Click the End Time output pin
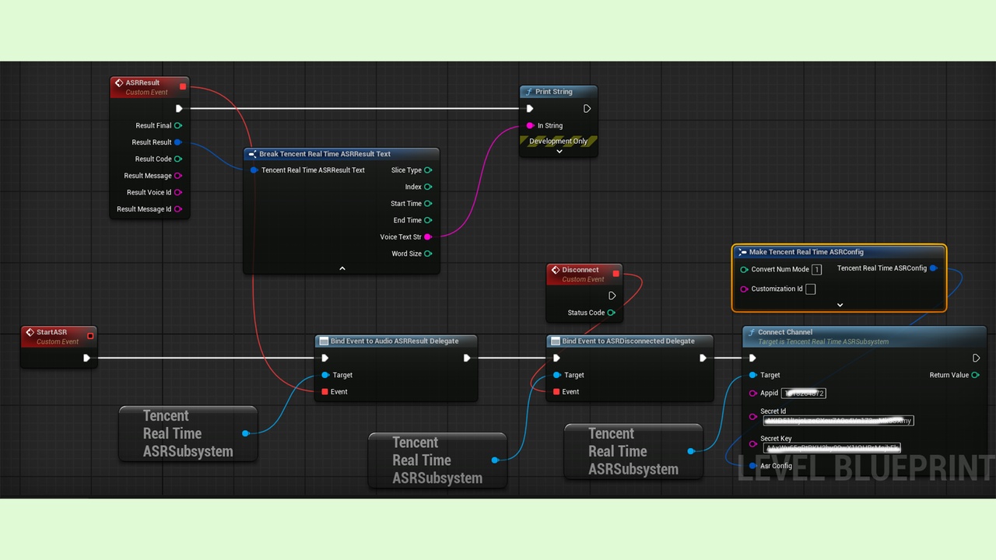The image size is (996, 560). pos(428,220)
